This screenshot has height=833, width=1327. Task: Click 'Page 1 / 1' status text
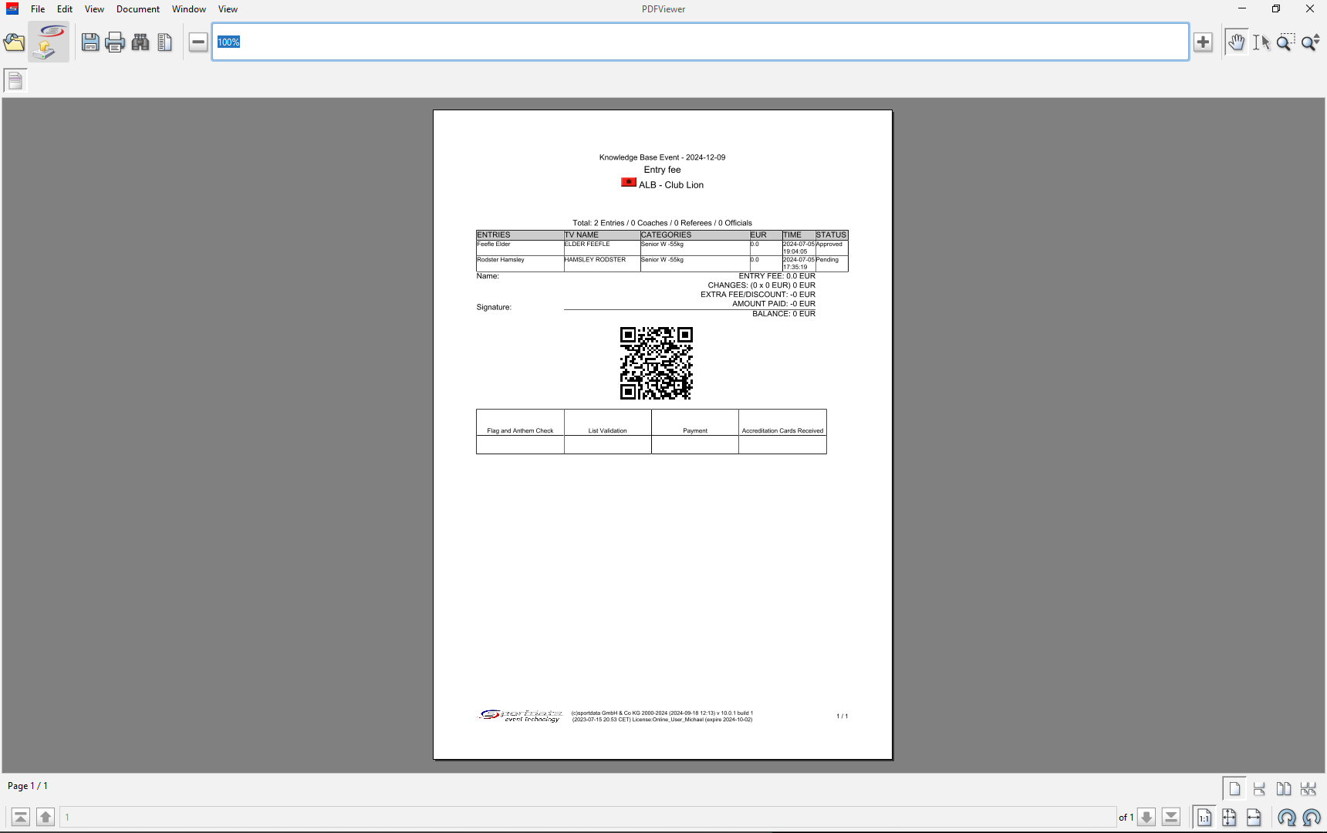pyautogui.click(x=28, y=786)
